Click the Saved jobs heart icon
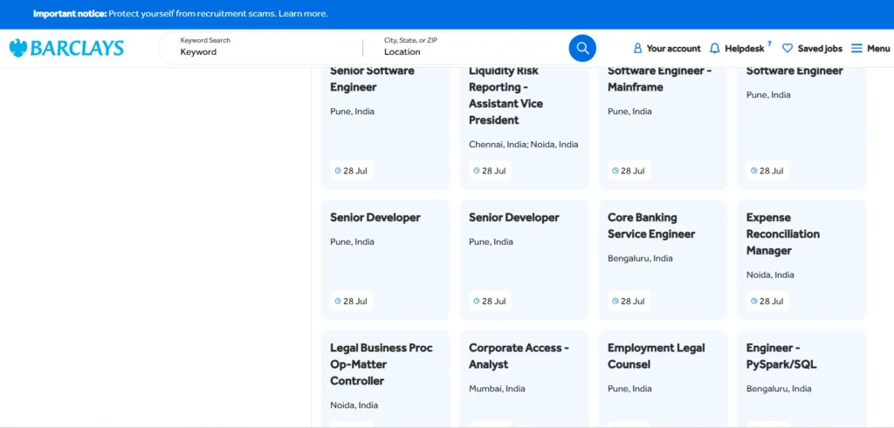894x428 pixels. click(x=787, y=48)
